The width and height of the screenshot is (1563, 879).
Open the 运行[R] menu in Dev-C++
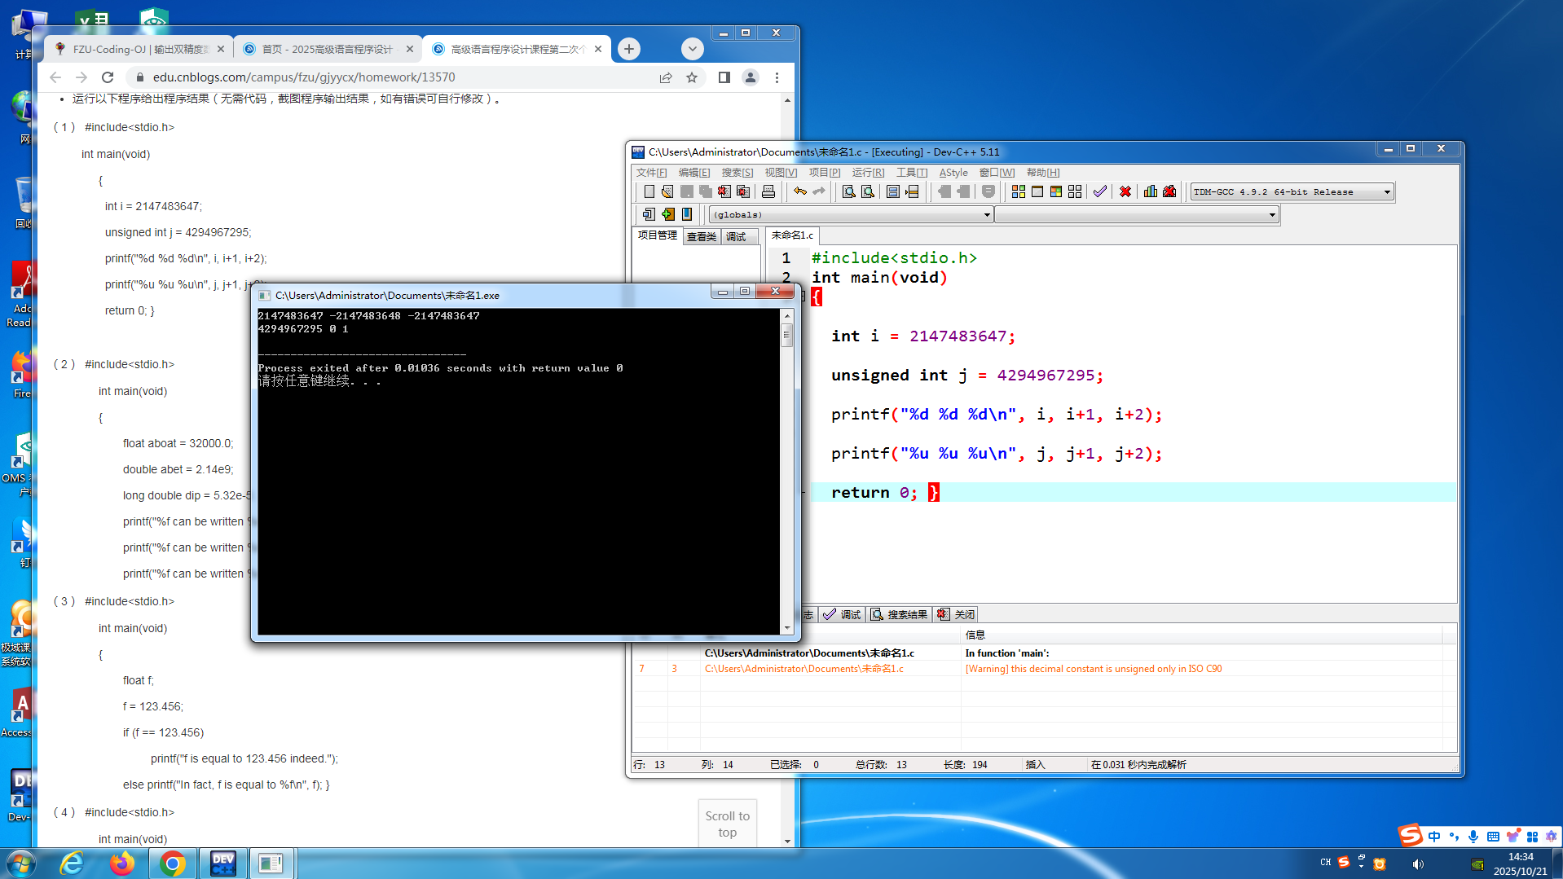868,173
